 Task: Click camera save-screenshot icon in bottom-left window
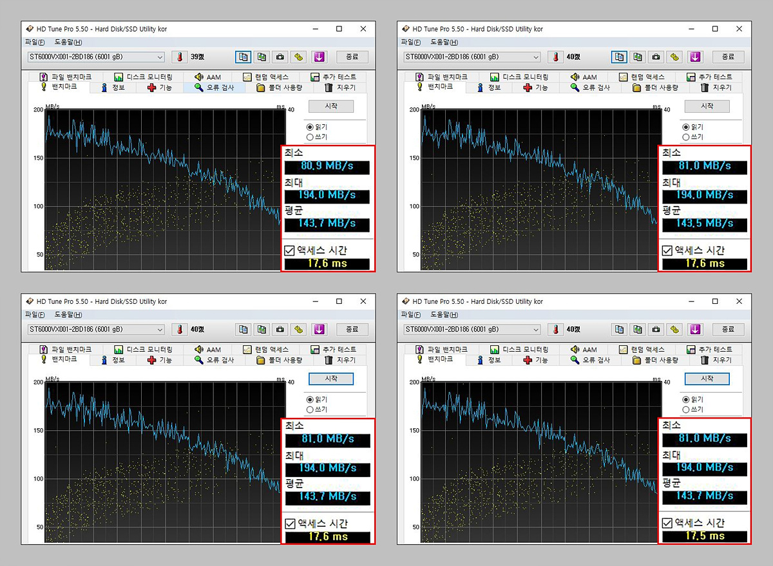click(280, 329)
